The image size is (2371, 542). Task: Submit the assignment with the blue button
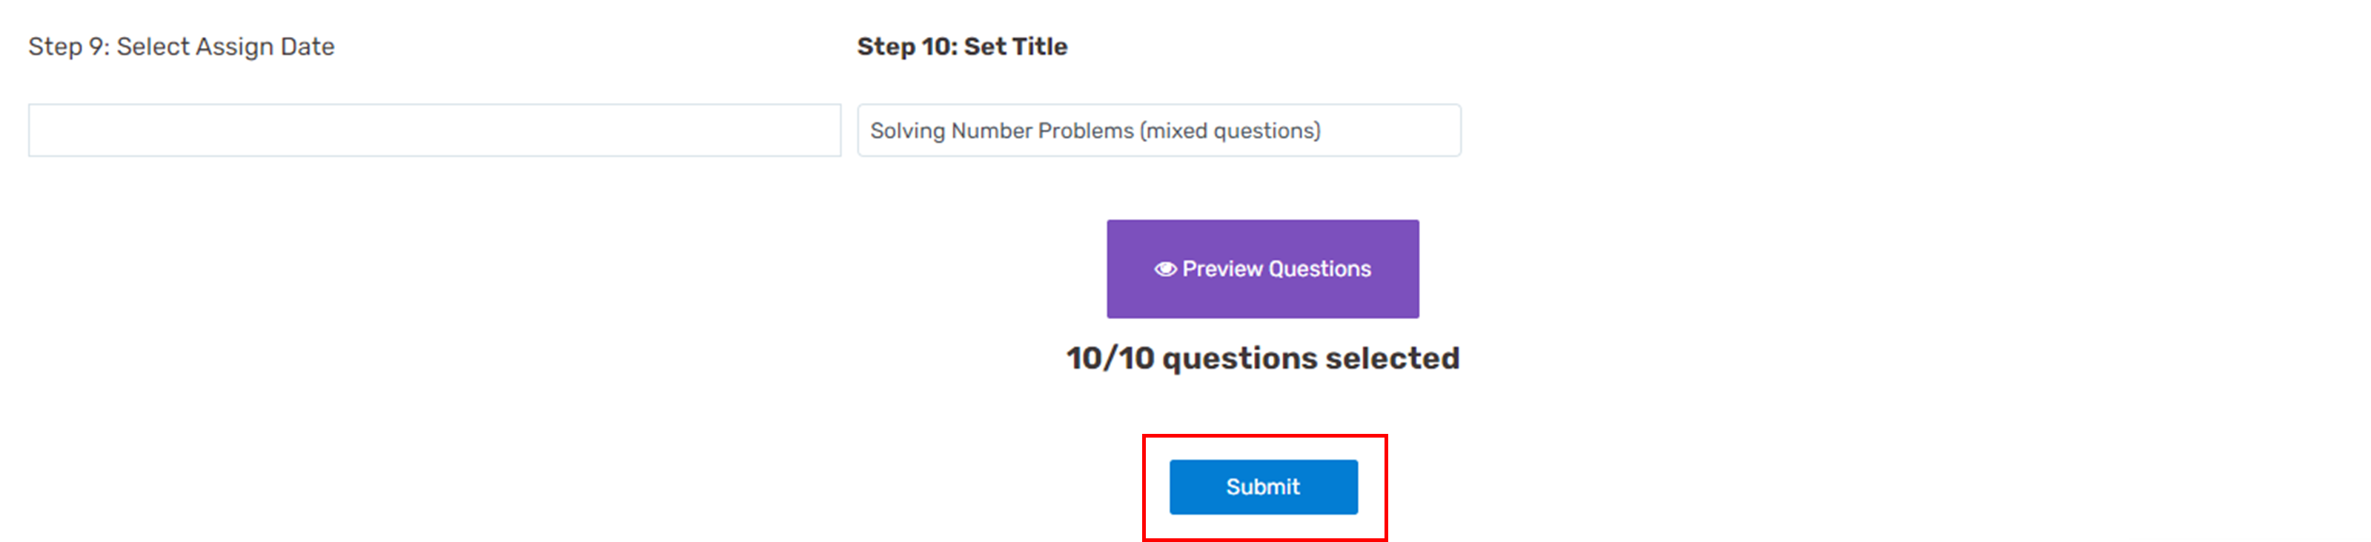[x=1263, y=486]
